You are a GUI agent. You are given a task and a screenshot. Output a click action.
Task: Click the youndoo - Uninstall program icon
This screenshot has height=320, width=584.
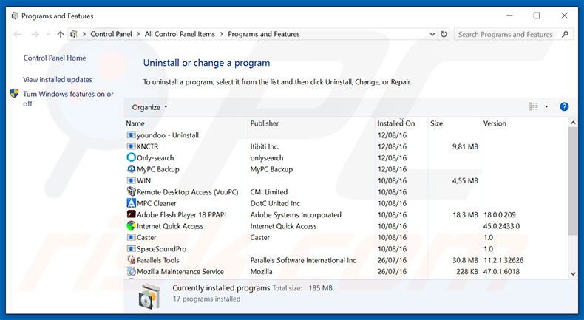point(131,135)
